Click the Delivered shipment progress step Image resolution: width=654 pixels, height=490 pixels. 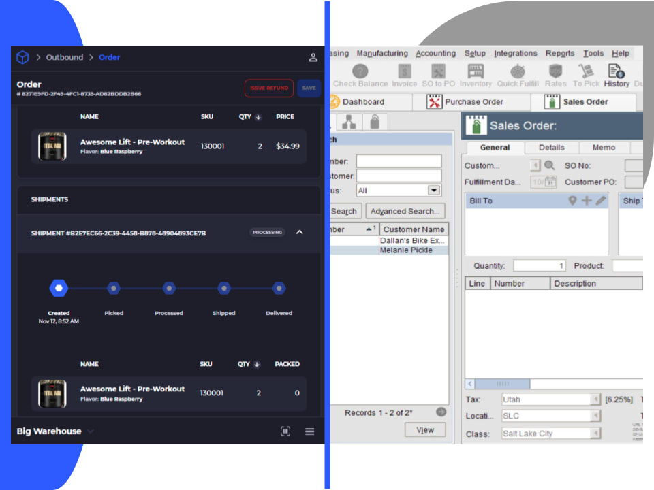pos(279,288)
